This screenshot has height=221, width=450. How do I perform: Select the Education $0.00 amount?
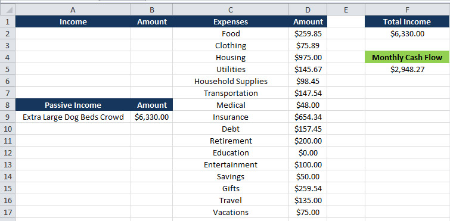point(308,152)
